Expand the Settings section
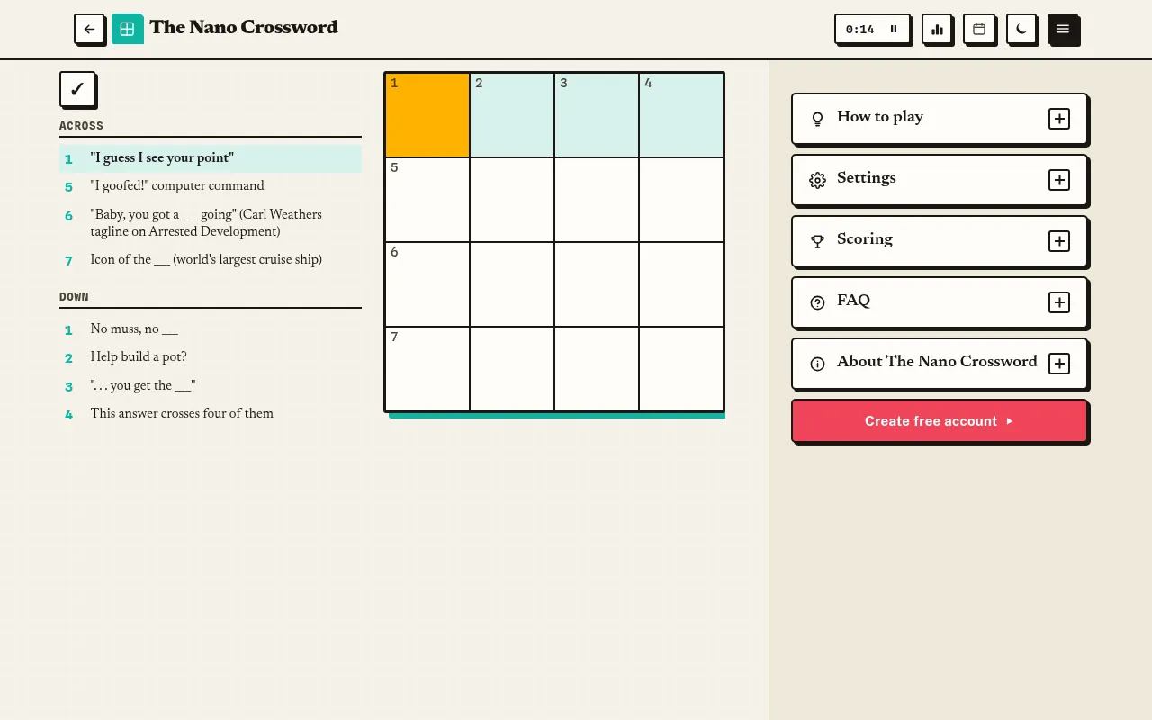 click(1059, 180)
